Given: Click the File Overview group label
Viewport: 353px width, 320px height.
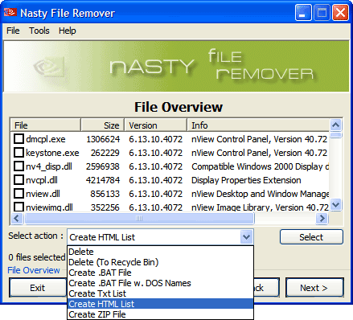Looking at the screenshot, I should coord(34,270).
